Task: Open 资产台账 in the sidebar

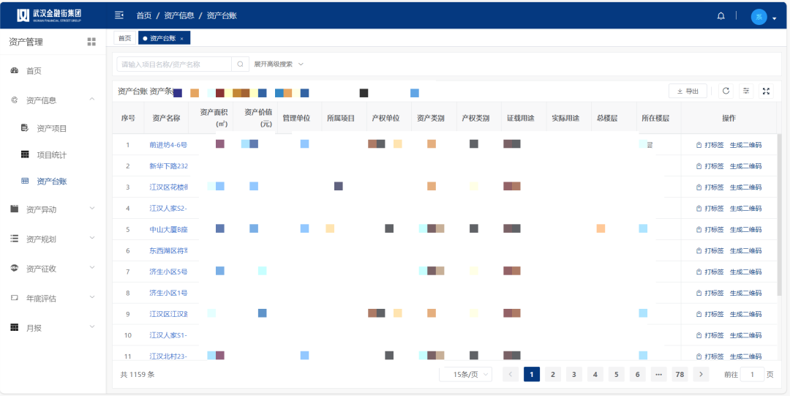Action: pos(53,182)
